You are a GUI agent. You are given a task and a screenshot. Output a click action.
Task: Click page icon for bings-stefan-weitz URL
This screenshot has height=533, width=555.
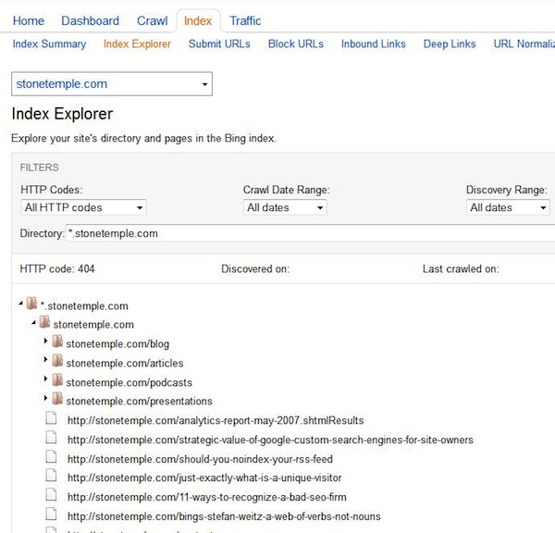51,514
